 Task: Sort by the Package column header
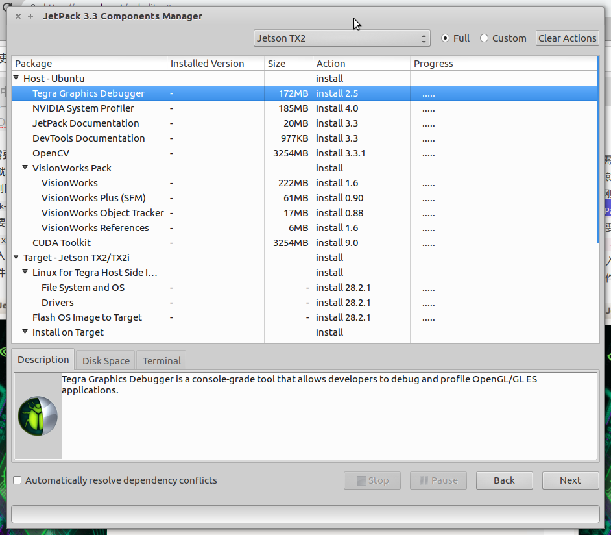point(90,64)
